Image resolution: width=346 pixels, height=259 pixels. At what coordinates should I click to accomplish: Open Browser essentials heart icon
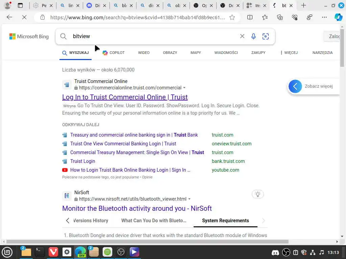pos(295,17)
